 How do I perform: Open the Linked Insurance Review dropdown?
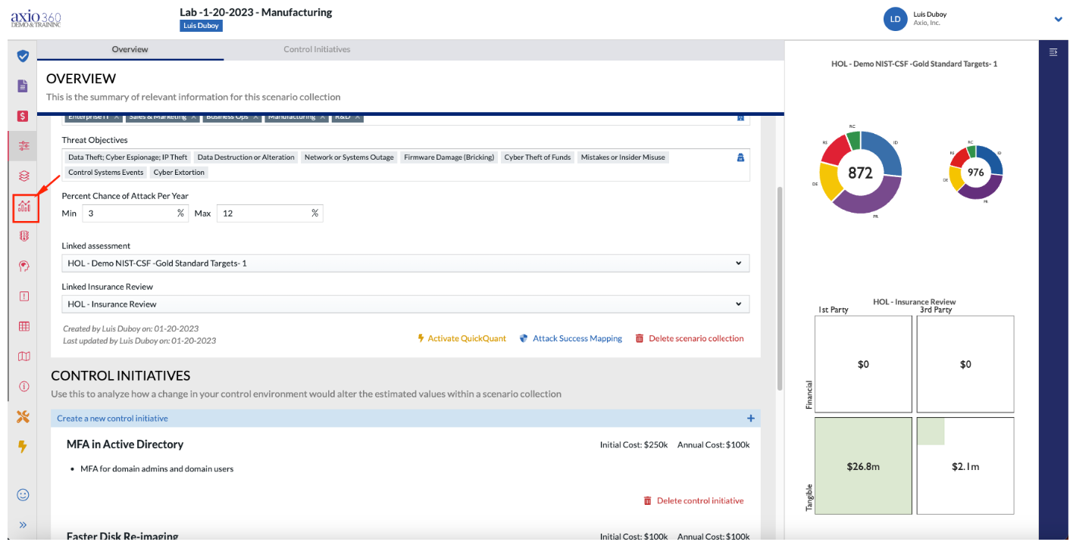point(405,304)
